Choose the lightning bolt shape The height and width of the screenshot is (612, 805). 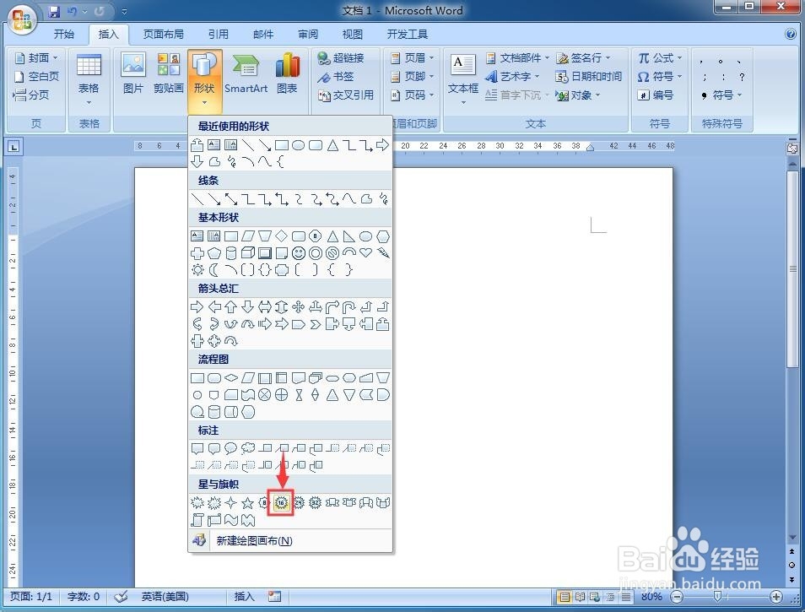tap(383, 252)
